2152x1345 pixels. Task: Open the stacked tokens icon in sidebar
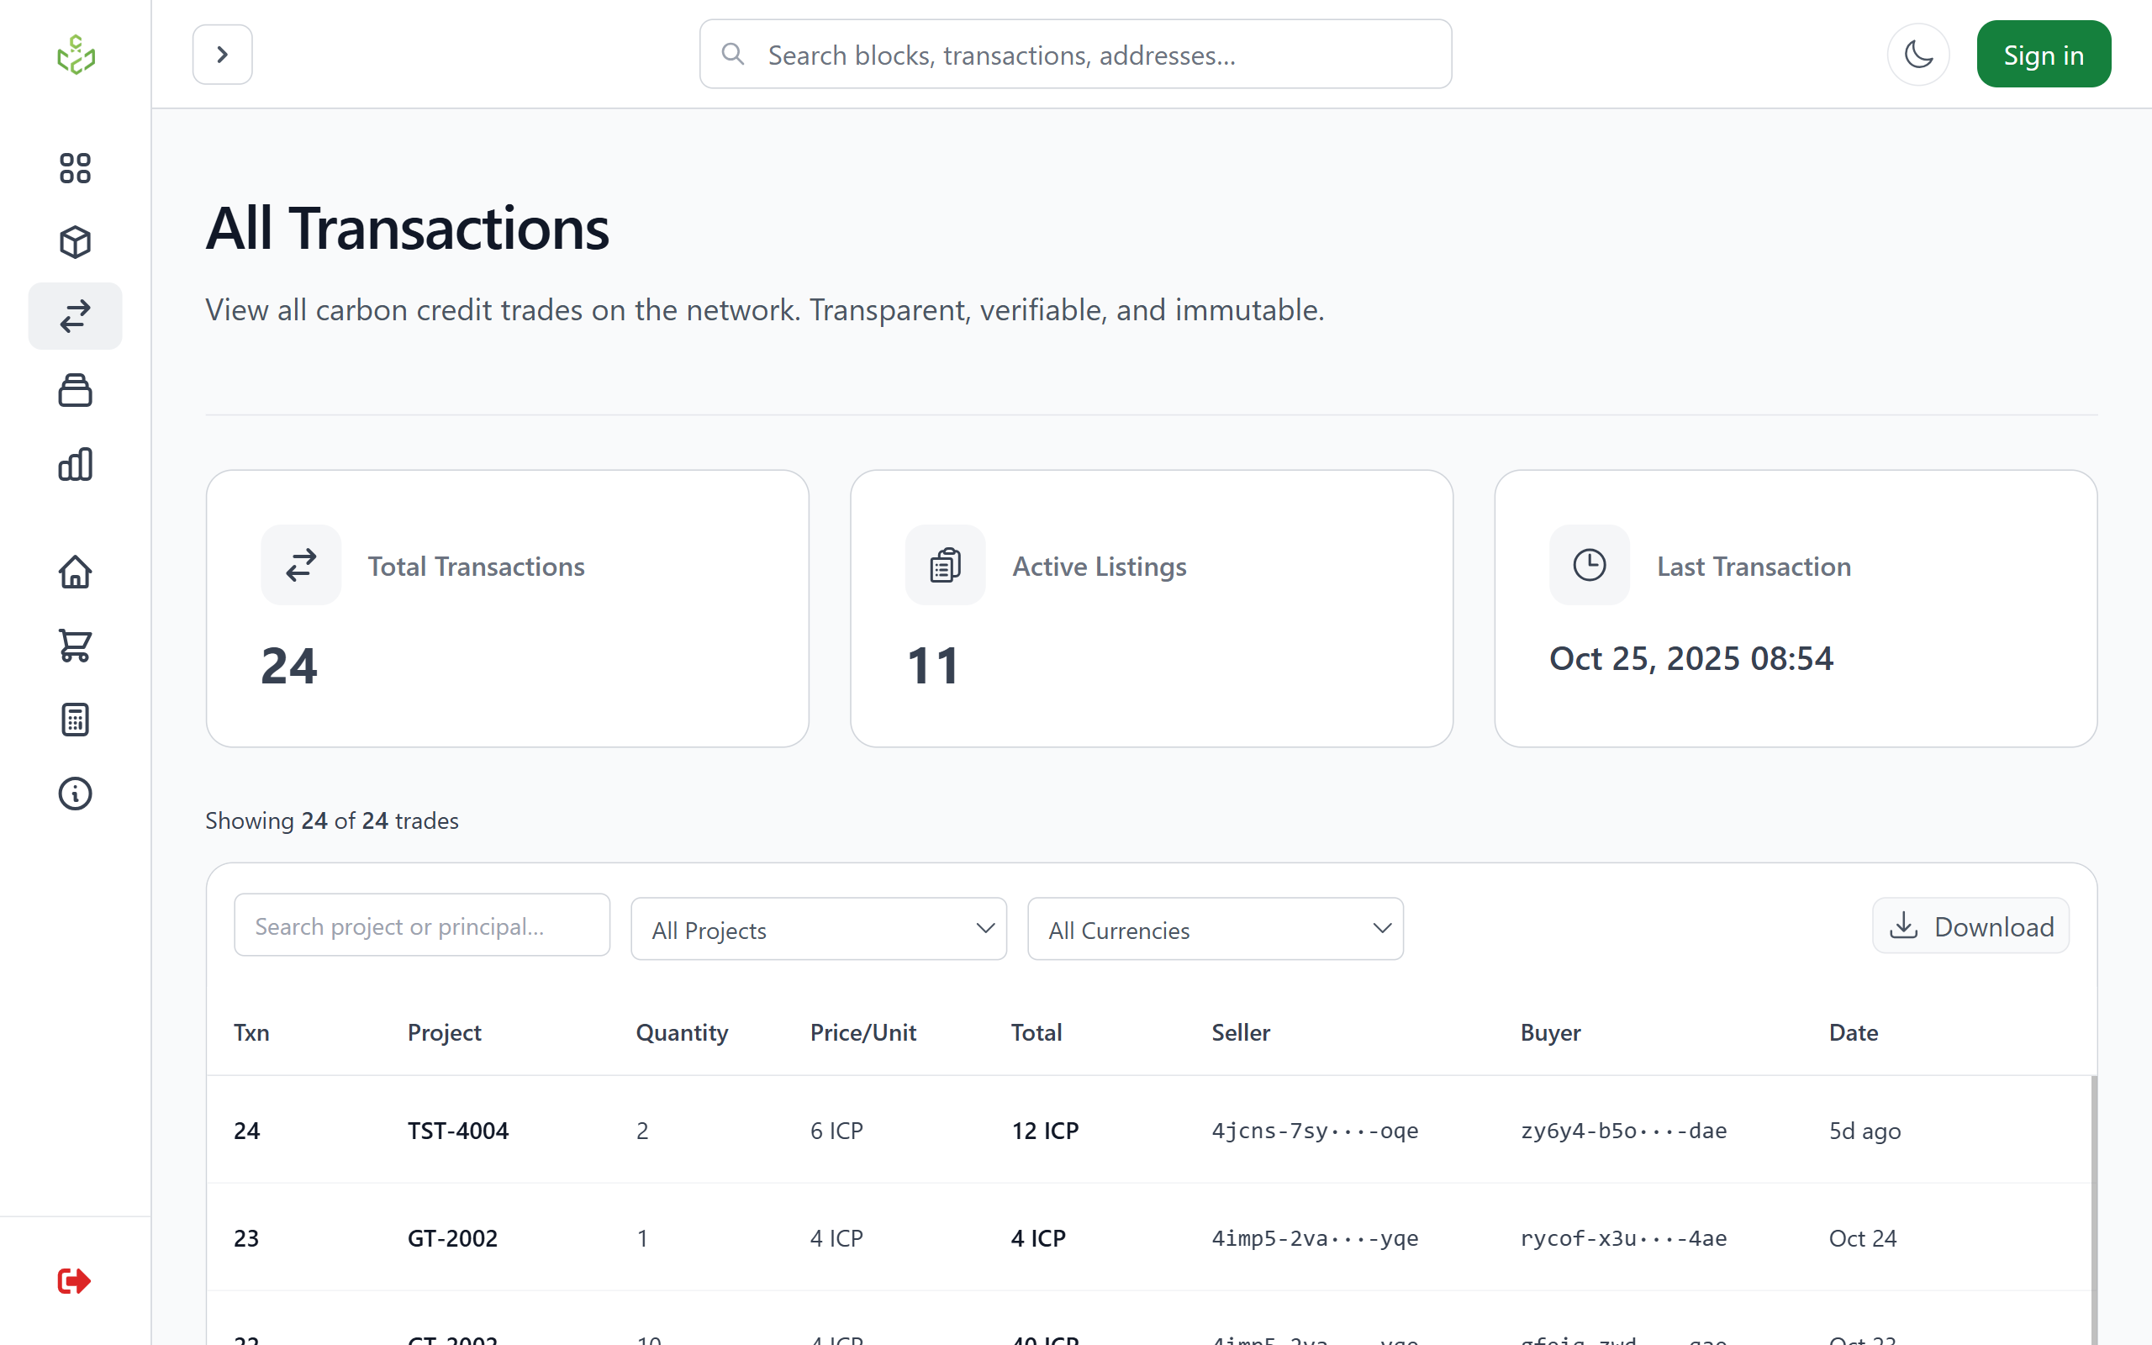click(75, 391)
